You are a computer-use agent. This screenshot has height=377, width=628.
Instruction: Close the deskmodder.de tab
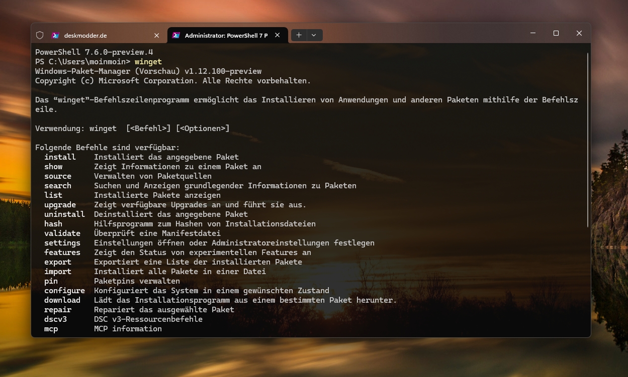coord(157,36)
